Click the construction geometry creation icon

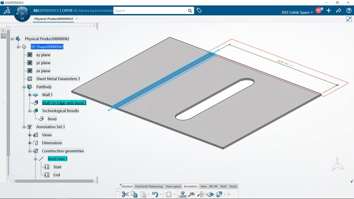click(219, 194)
